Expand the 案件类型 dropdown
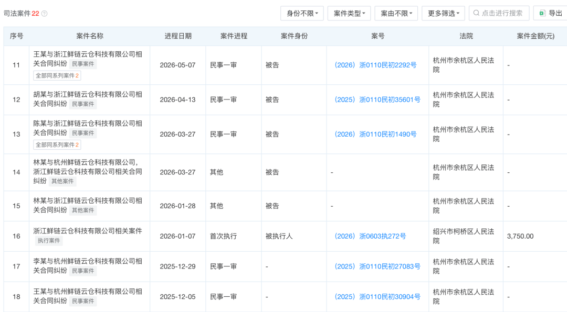567x312 pixels. click(349, 13)
